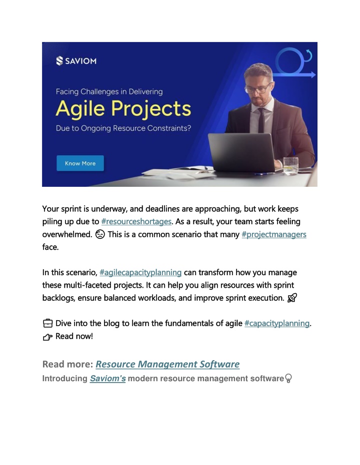Image resolution: width=360 pixels, height=465 pixels.
Task: Click the pointing hand emoji
Action: [48, 337]
